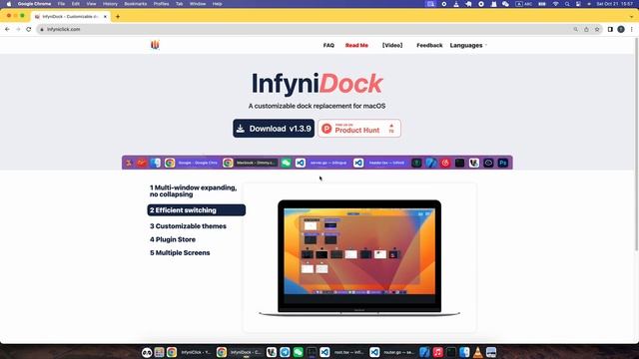This screenshot has height=359, width=639.
Task: Click the Download v1.3.9 button
Action: tap(274, 129)
